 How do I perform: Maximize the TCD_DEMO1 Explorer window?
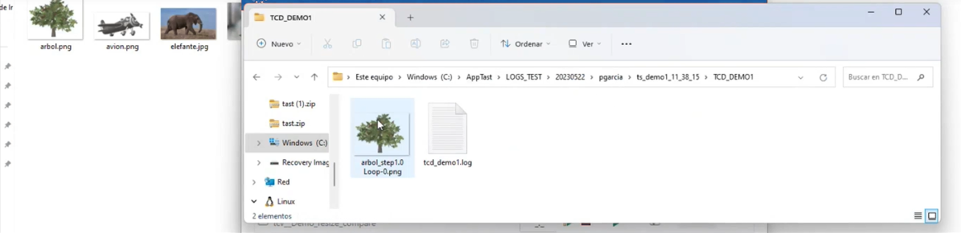pos(899,12)
